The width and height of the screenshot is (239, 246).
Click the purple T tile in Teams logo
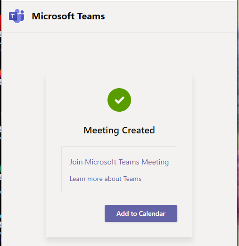[x=13, y=16]
